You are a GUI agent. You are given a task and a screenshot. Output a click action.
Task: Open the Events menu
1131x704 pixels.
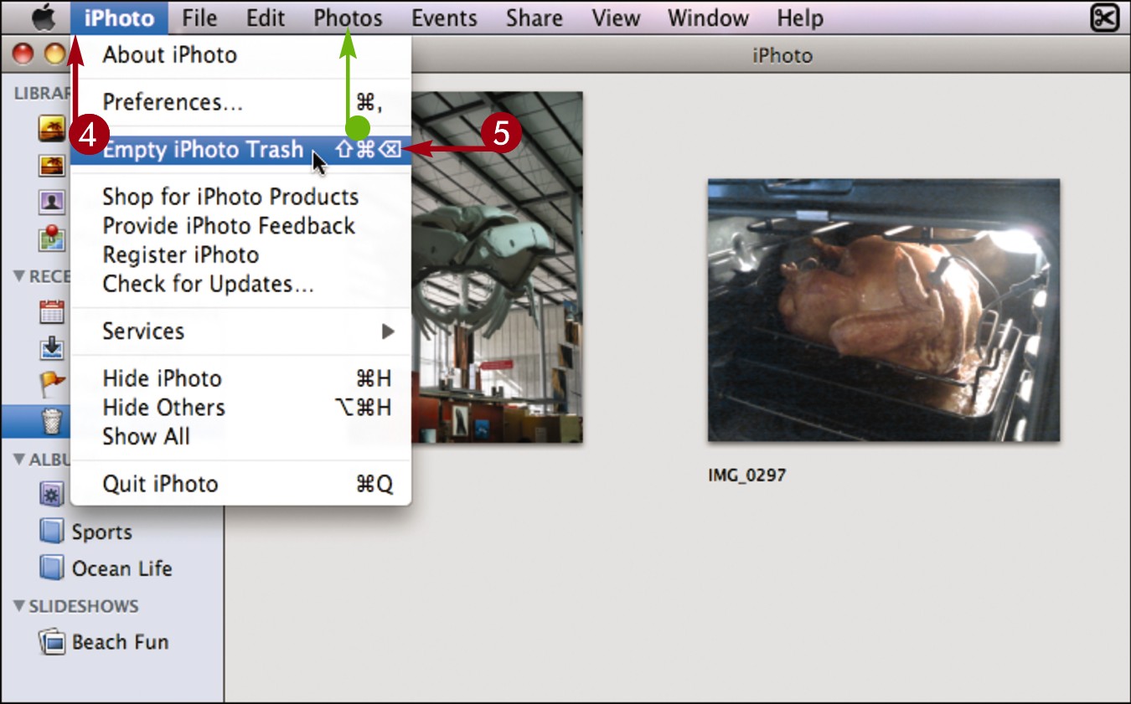coord(444,18)
